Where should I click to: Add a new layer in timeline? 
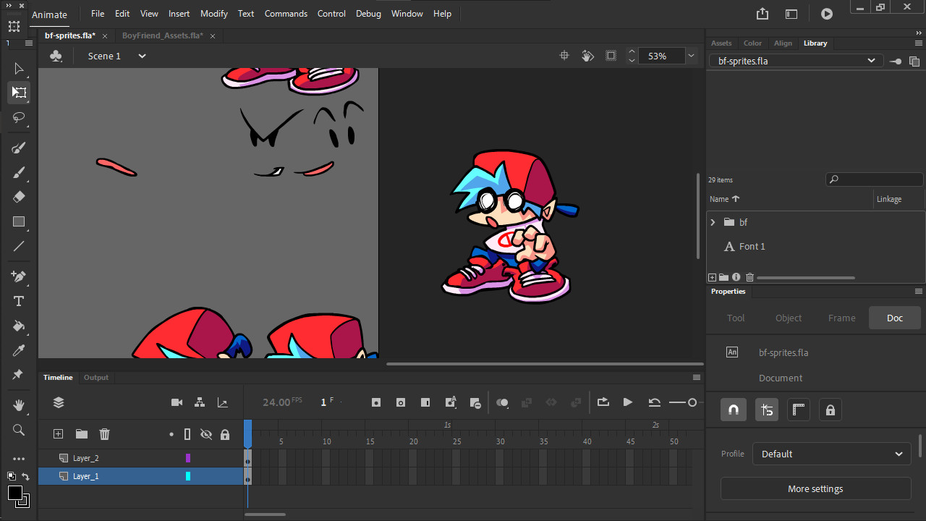click(59, 434)
